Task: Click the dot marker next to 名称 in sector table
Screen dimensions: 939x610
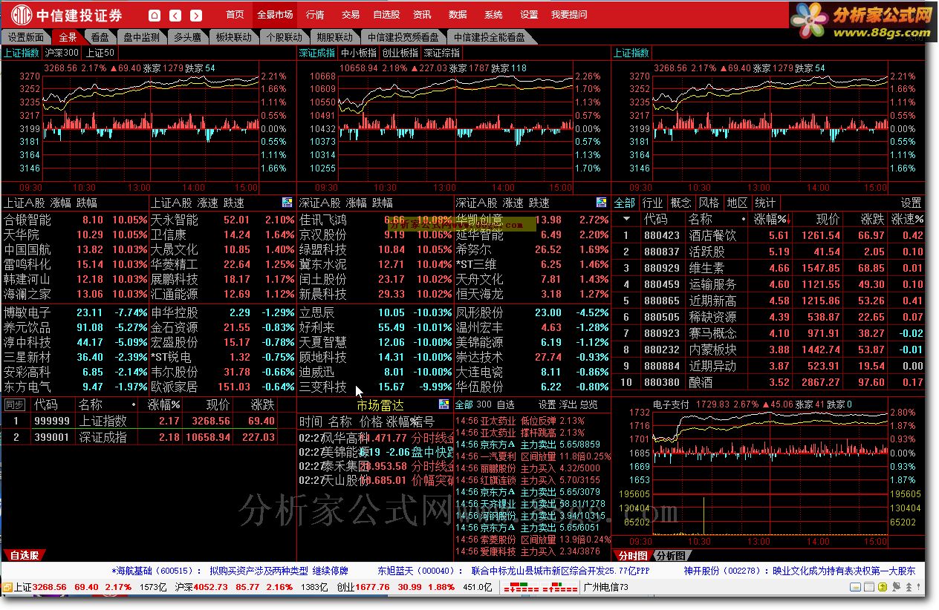Action: coord(743,220)
